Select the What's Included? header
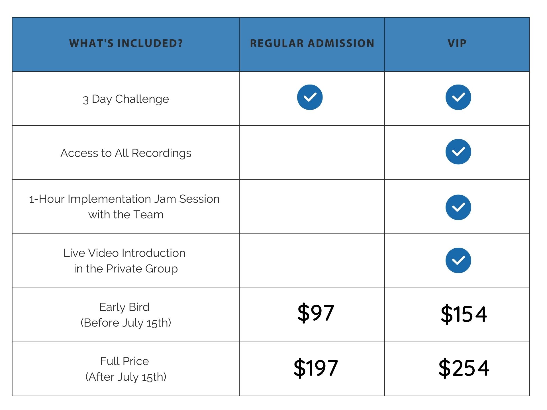Viewport: 547px width, 410px height. [126, 43]
